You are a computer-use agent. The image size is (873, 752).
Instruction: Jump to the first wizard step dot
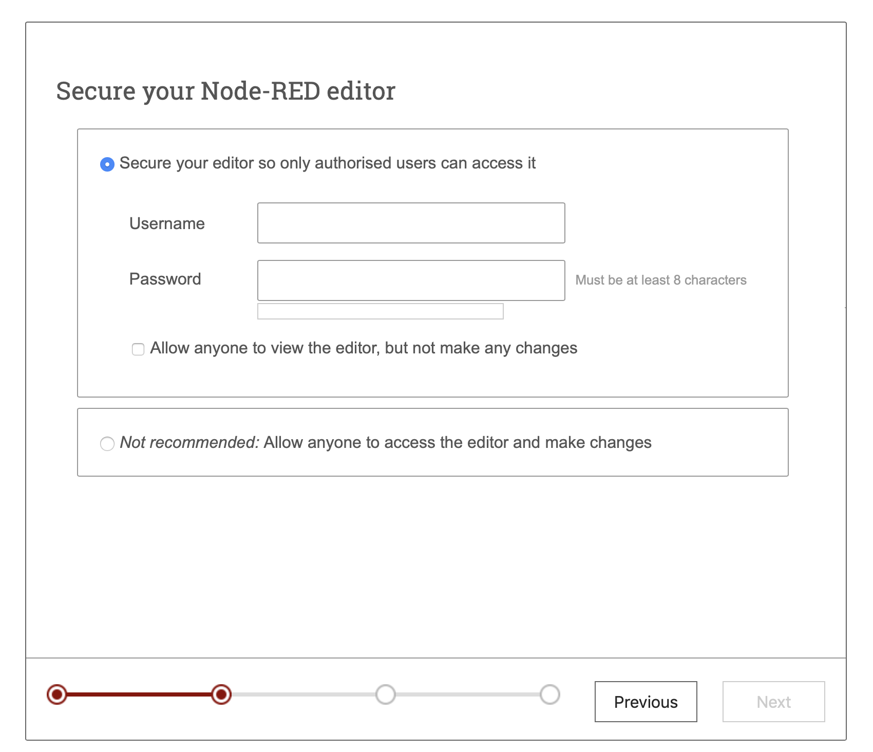tap(57, 694)
